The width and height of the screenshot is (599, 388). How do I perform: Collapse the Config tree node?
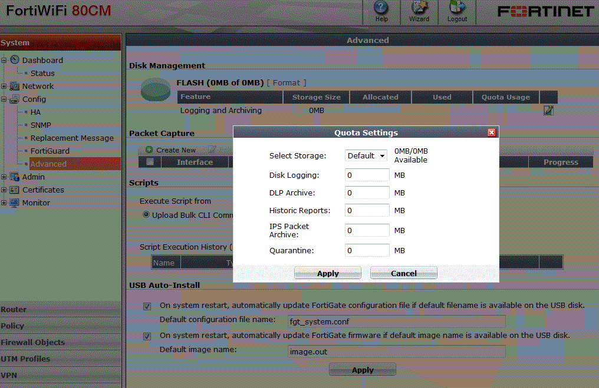pos(4,99)
